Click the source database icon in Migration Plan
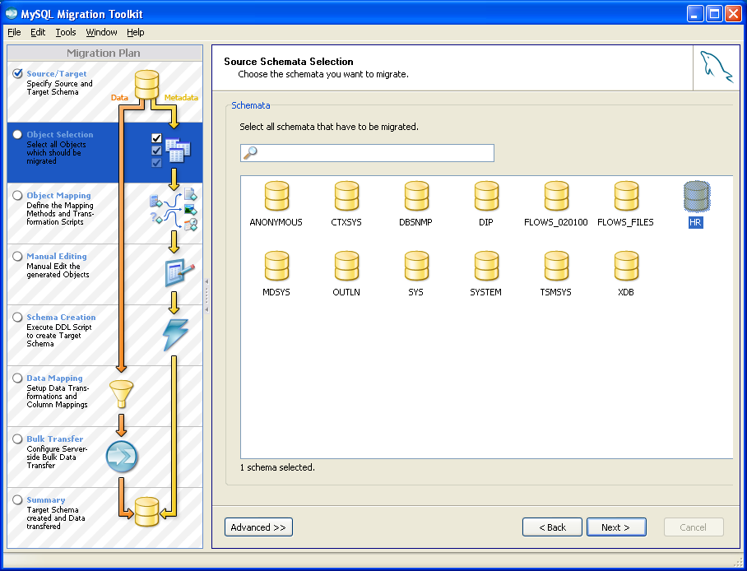747x571 pixels. (x=146, y=85)
